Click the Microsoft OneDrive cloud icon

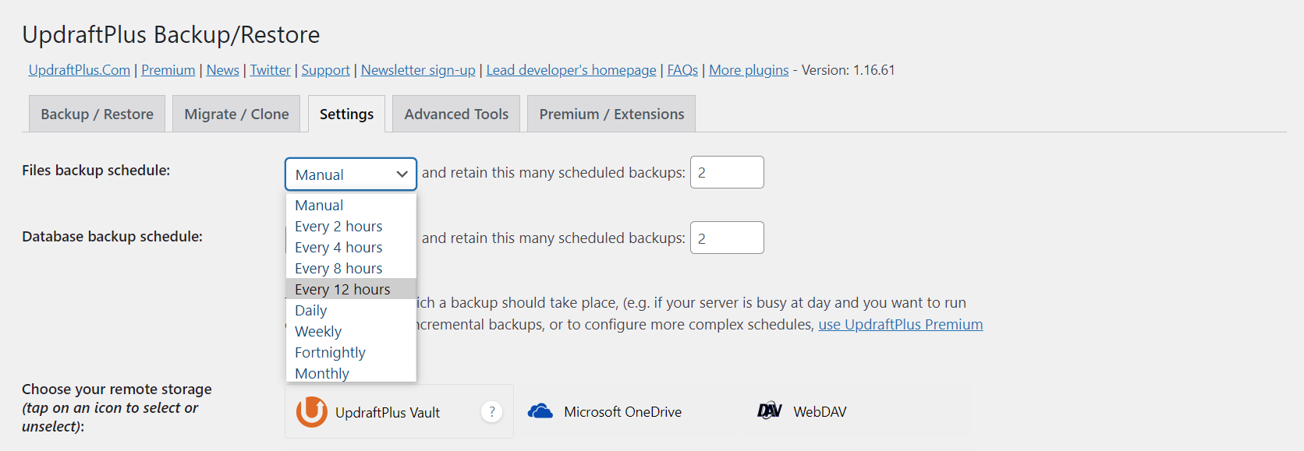click(540, 411)
